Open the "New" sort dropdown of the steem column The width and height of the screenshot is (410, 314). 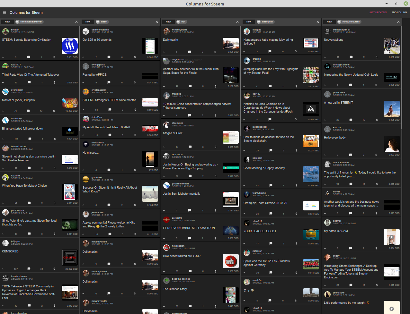tap(88, 22)
